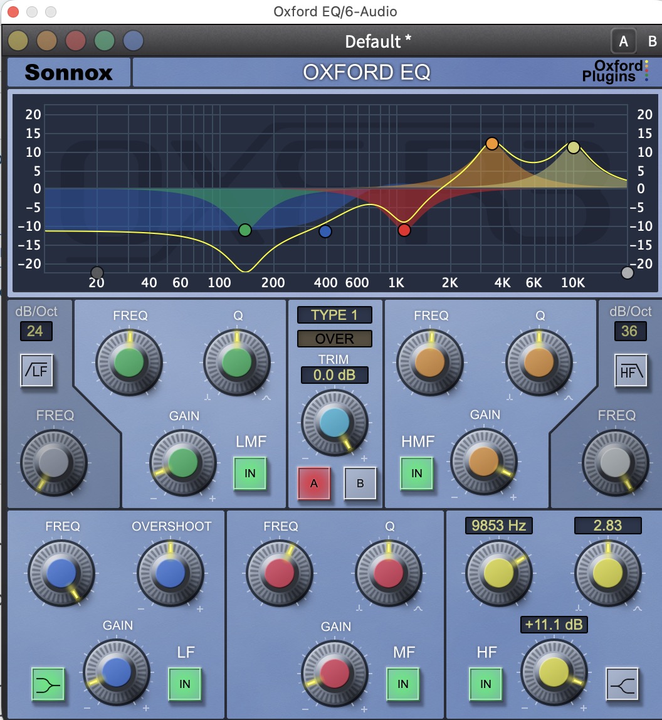Click the red MF Q knob
The image size is (662, 720).
click(389, 573)
